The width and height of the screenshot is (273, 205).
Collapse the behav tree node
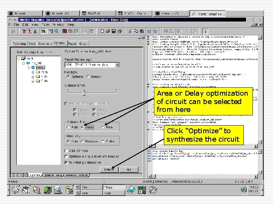pyautogui.click(x=28, y=68)
